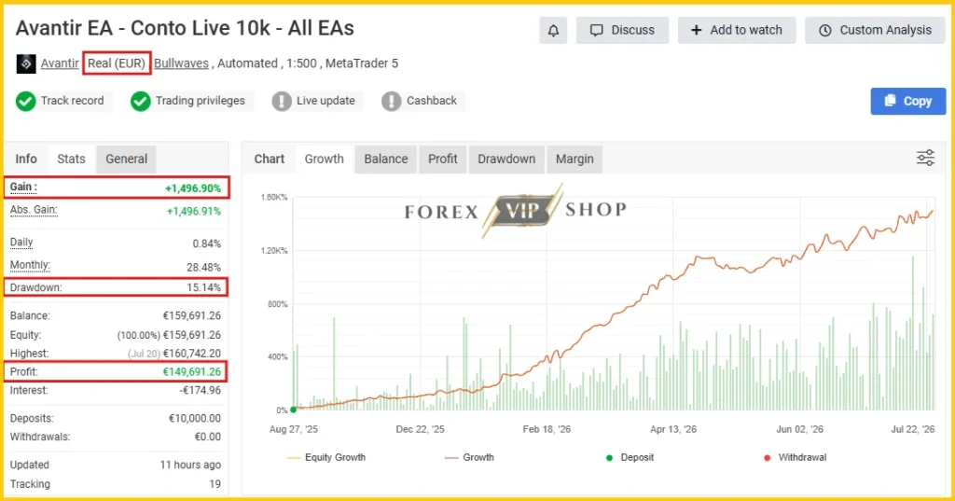Switch to the Stats tab
This screenshot has height=501, width=955.
[x=71, y=160]
